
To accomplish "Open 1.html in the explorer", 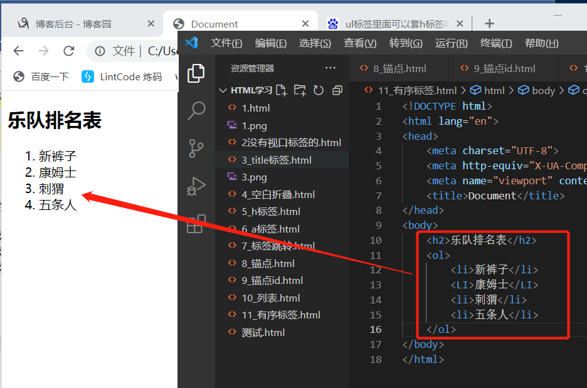I will (256, 108).
